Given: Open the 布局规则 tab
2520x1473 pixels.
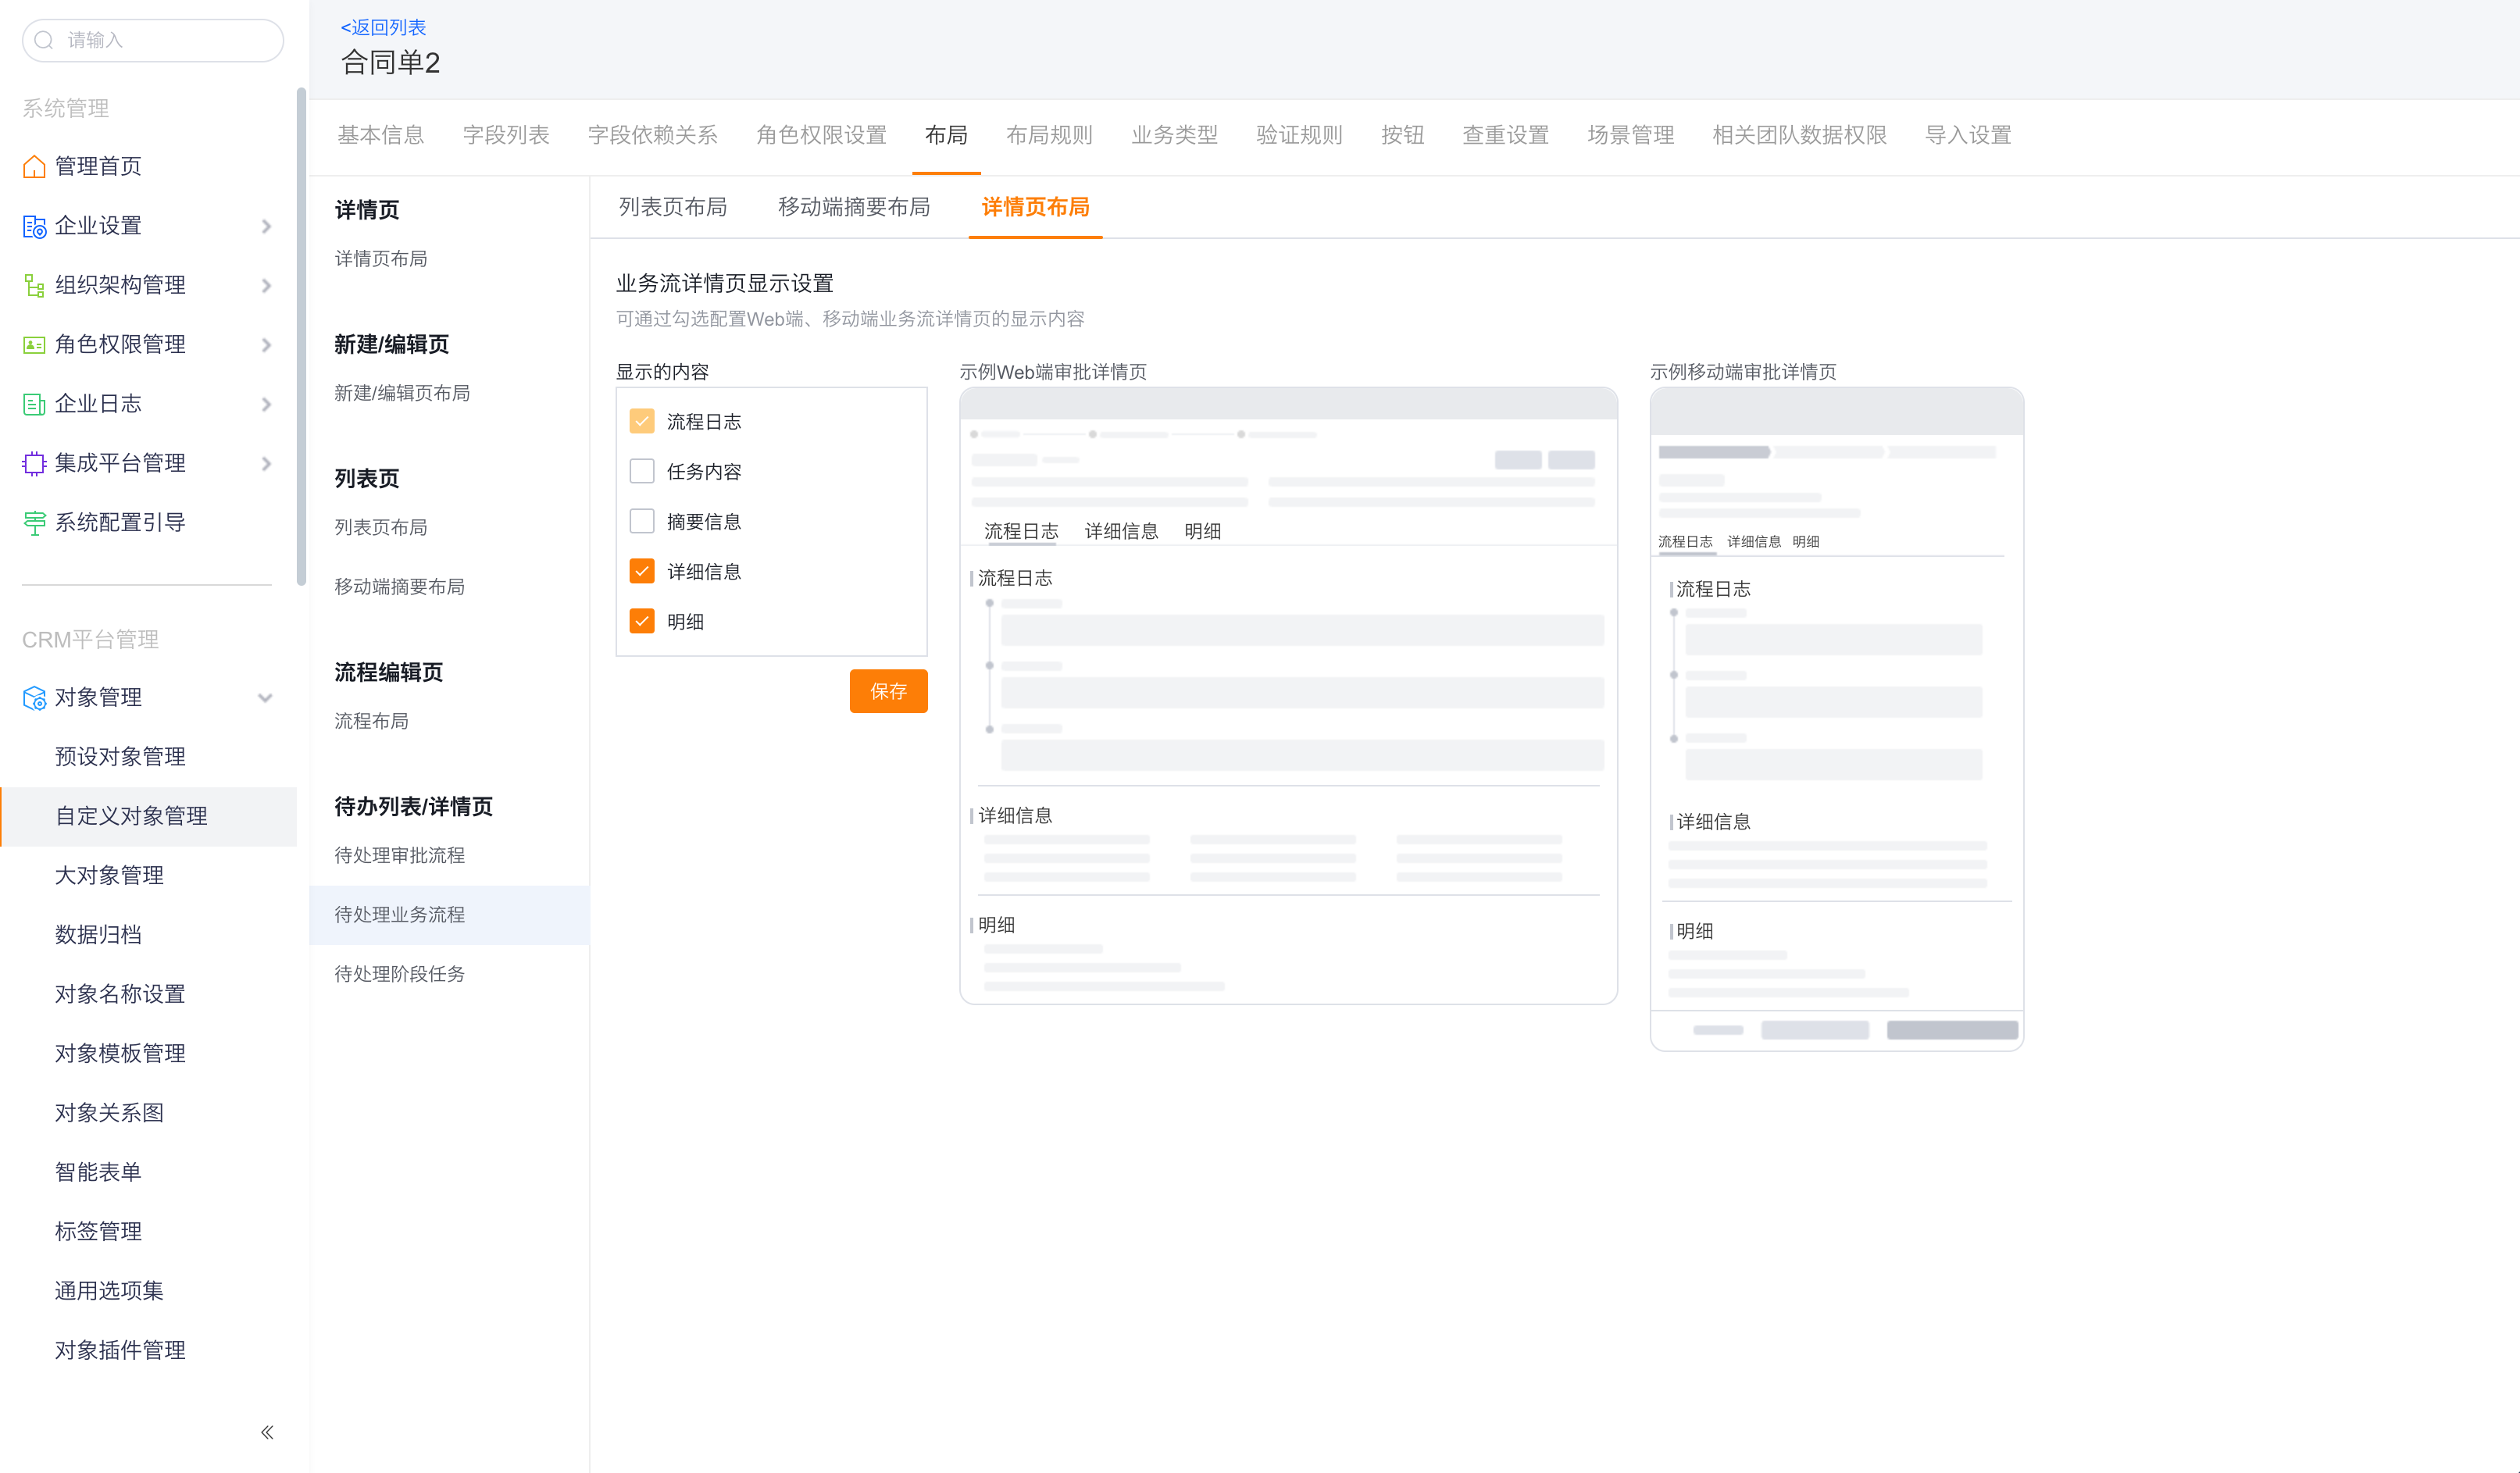Looking at the screenshot, I should [x=1049, y=135].
